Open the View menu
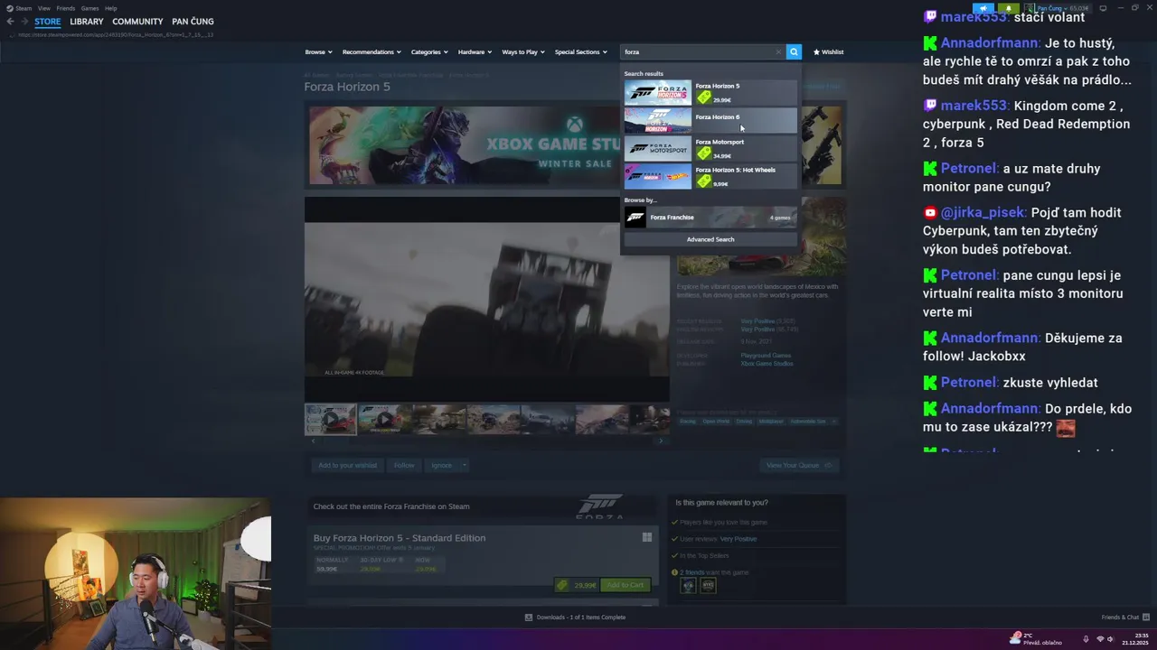The height and width of the screenshot is (650, 1157). pos(43,8)
